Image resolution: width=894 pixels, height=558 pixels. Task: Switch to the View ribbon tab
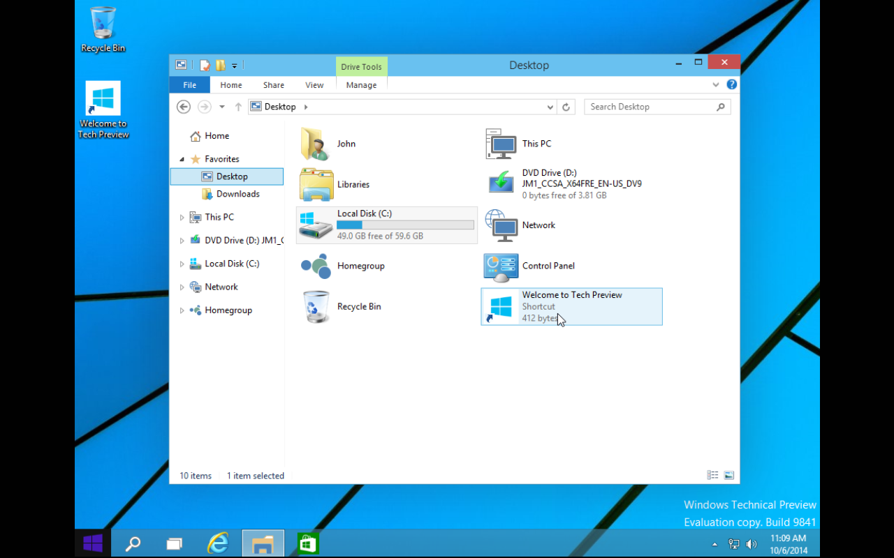[314, 84]
